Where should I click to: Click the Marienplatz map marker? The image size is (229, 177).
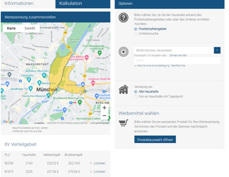coord(39,83)
